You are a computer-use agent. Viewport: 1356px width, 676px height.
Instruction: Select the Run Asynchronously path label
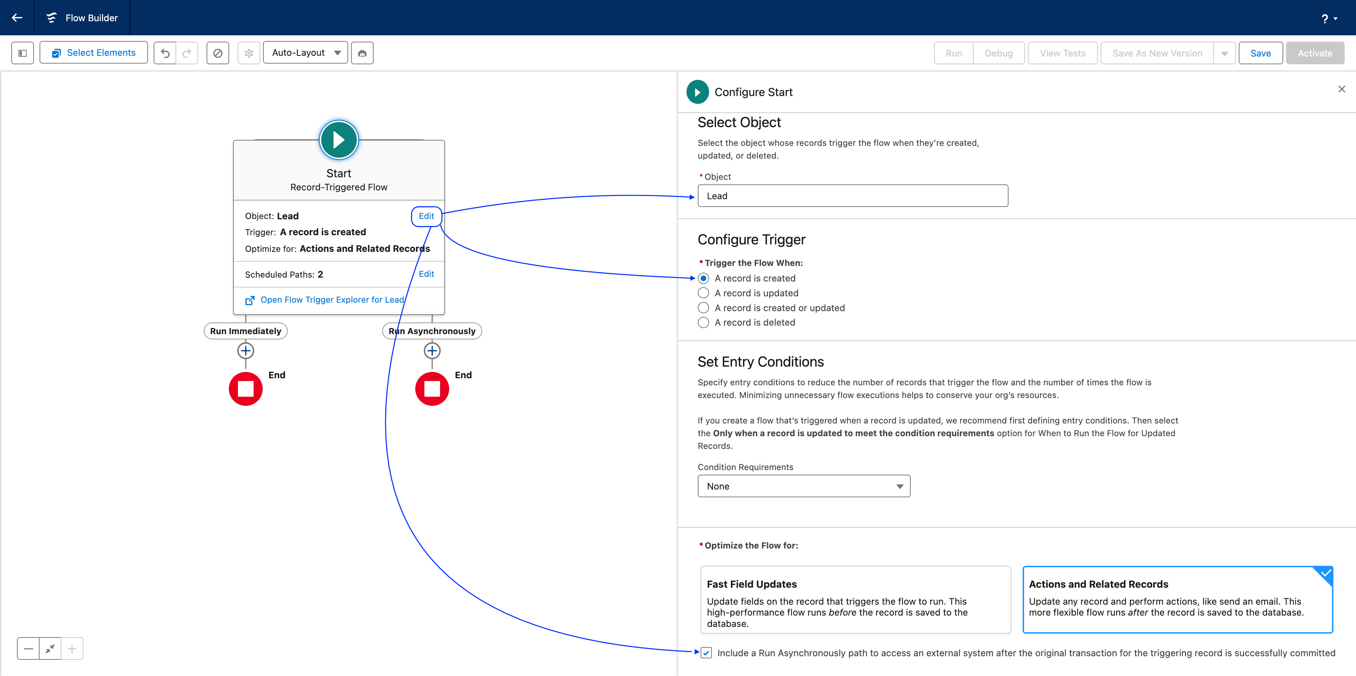tap(432, 331)
